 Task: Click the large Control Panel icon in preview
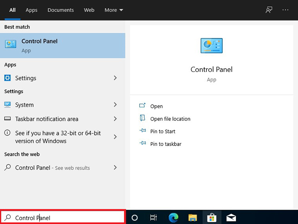211,46
